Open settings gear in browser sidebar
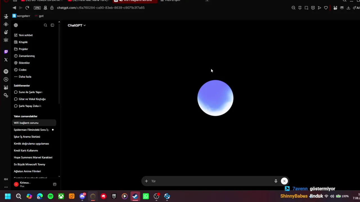The height and width of the screenshot is (202, 360). (x=6, y=95)
